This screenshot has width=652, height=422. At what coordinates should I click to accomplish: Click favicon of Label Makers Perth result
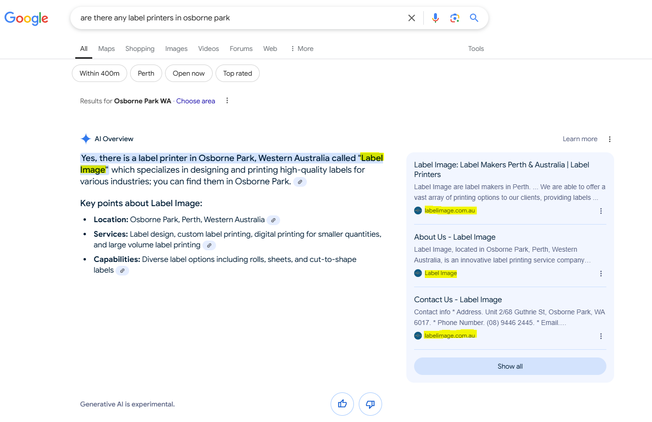[x=418, y=211]
